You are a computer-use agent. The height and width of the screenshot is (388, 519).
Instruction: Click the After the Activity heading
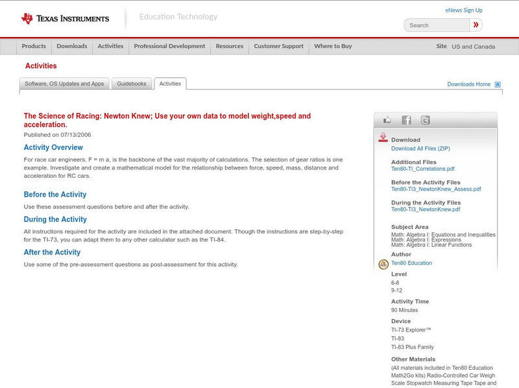(52, 252)
